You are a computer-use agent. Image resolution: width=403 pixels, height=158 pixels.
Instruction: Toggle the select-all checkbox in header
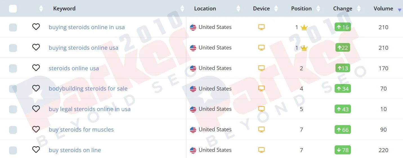coord(13,9)
